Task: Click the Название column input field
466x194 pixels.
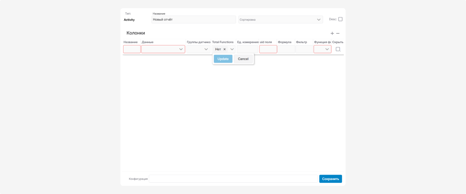Action: point(132,49)
